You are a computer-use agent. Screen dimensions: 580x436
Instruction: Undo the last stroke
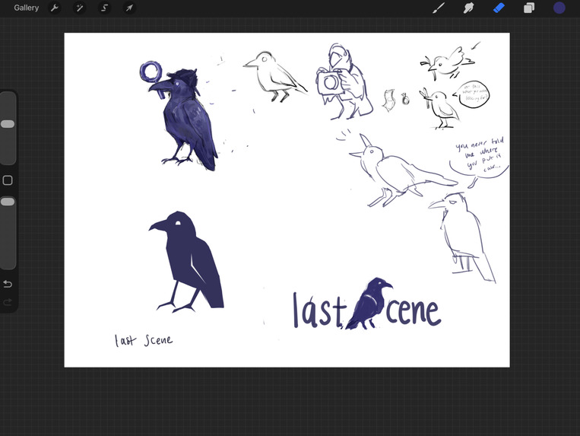point(8,284)
